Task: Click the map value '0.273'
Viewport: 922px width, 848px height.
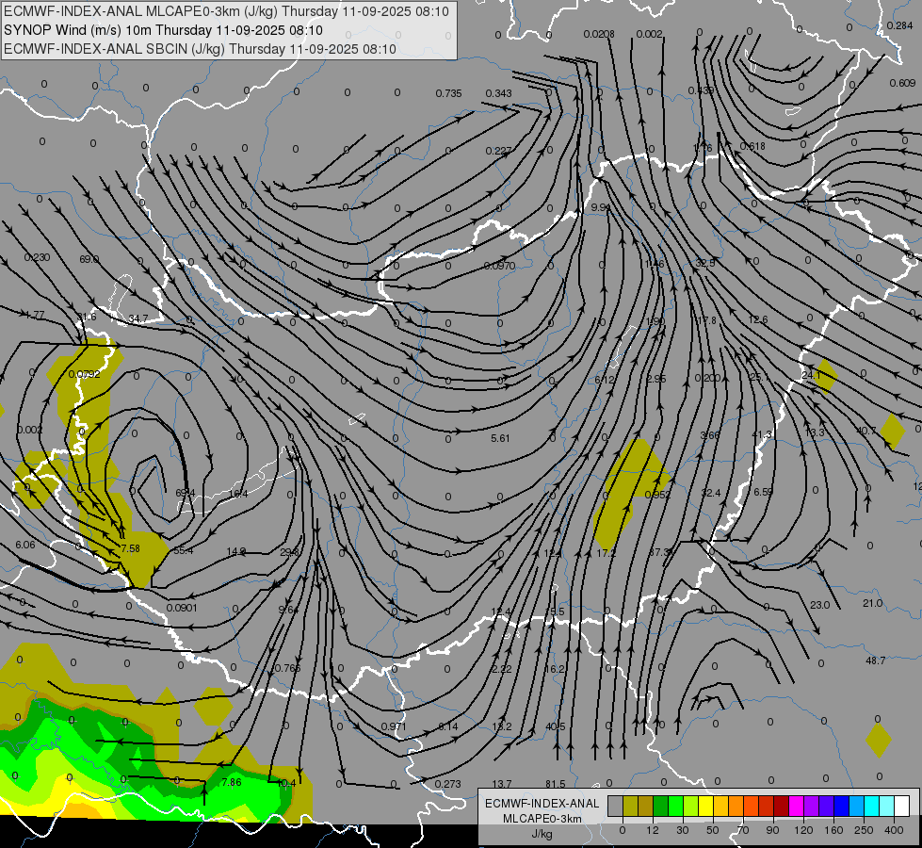Action: [x=448, y=784]
